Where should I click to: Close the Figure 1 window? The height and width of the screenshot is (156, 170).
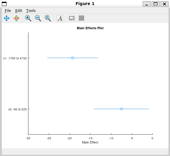pos(164,4)
